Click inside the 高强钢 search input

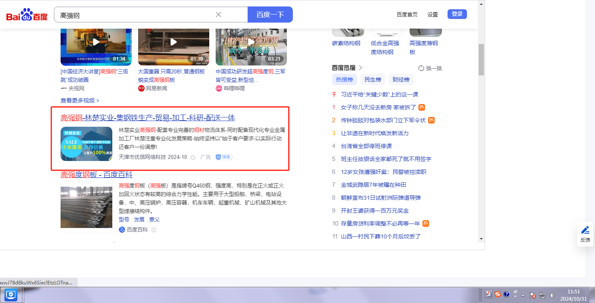coord(133,15)
